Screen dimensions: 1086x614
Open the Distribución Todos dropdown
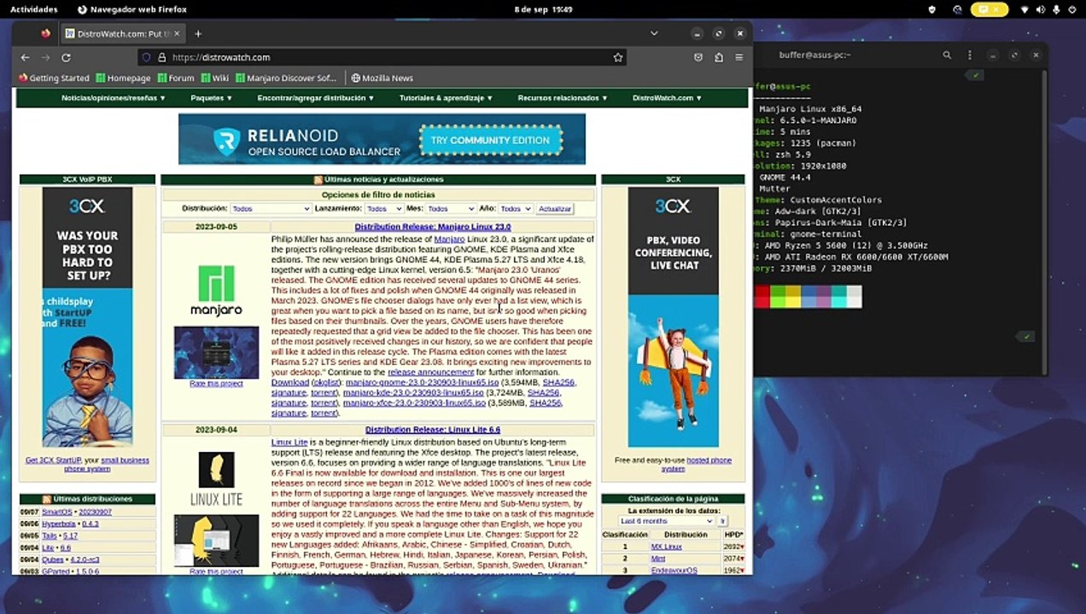[271, 208]
